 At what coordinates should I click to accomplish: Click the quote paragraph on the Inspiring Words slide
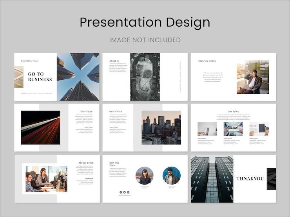click(213, 77)
